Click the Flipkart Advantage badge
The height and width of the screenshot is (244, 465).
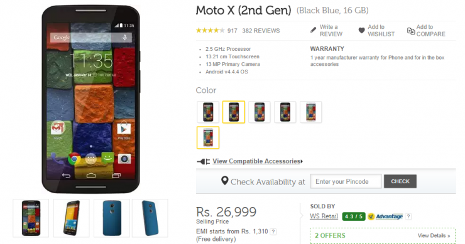click(386, 216)
